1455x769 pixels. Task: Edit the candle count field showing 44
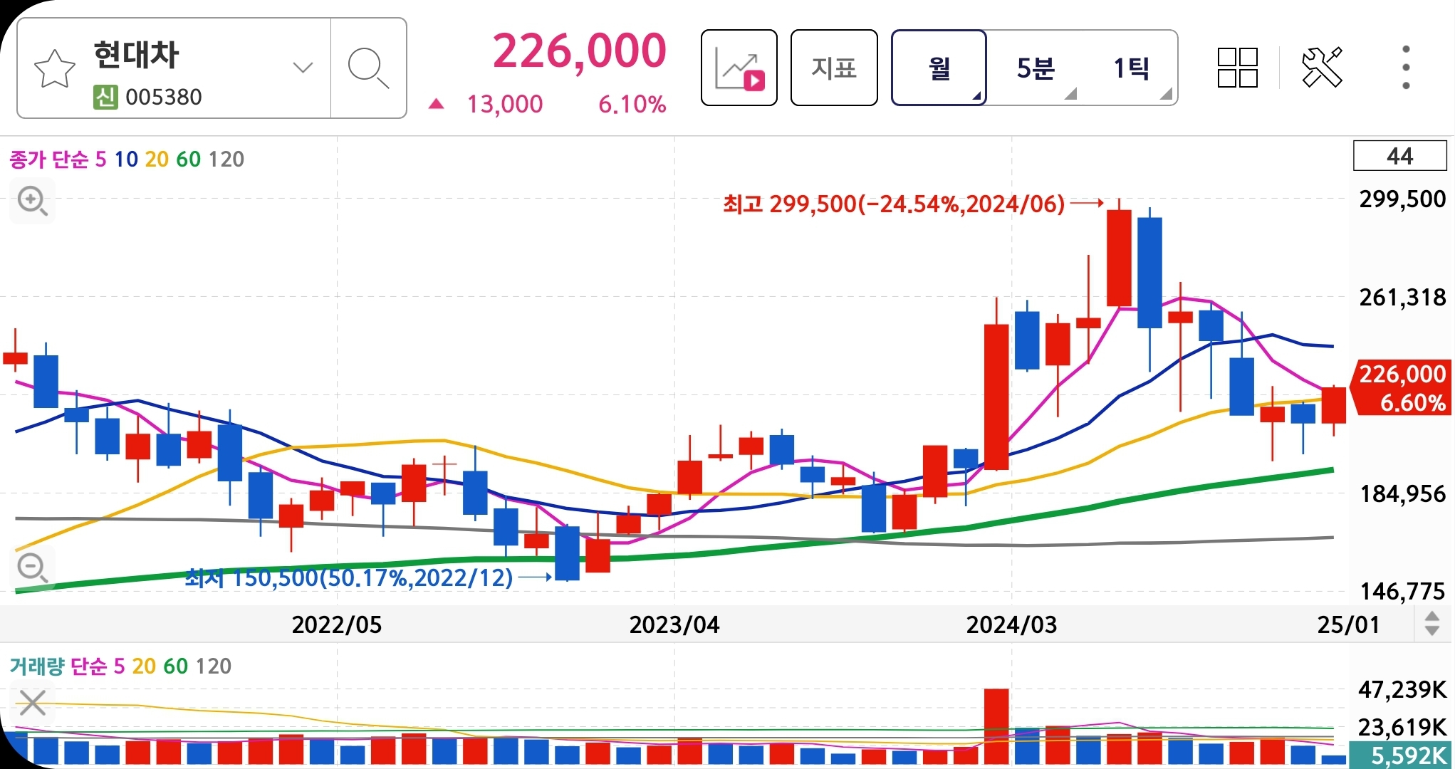[1399, 156]
